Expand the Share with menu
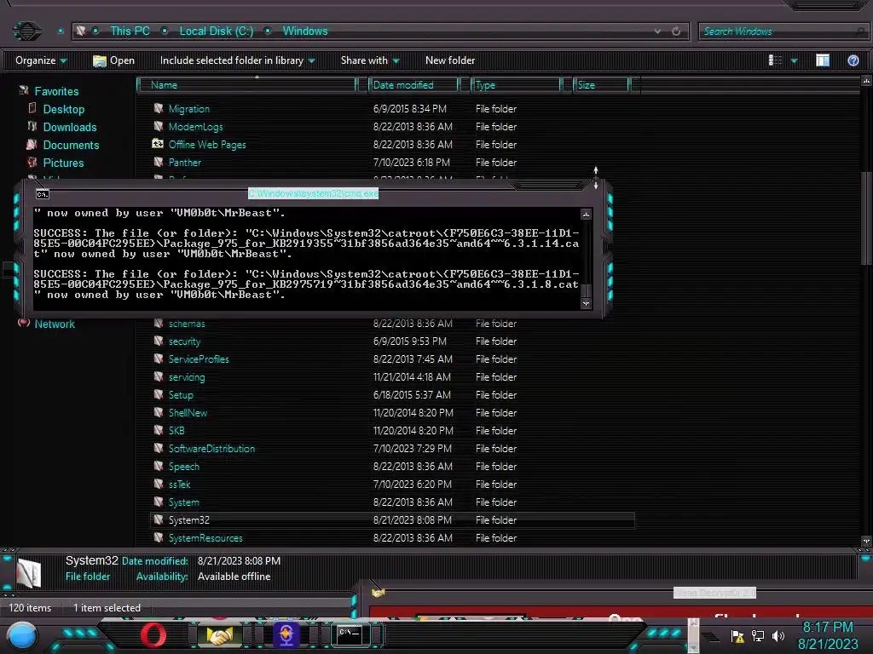 [370, 60]
